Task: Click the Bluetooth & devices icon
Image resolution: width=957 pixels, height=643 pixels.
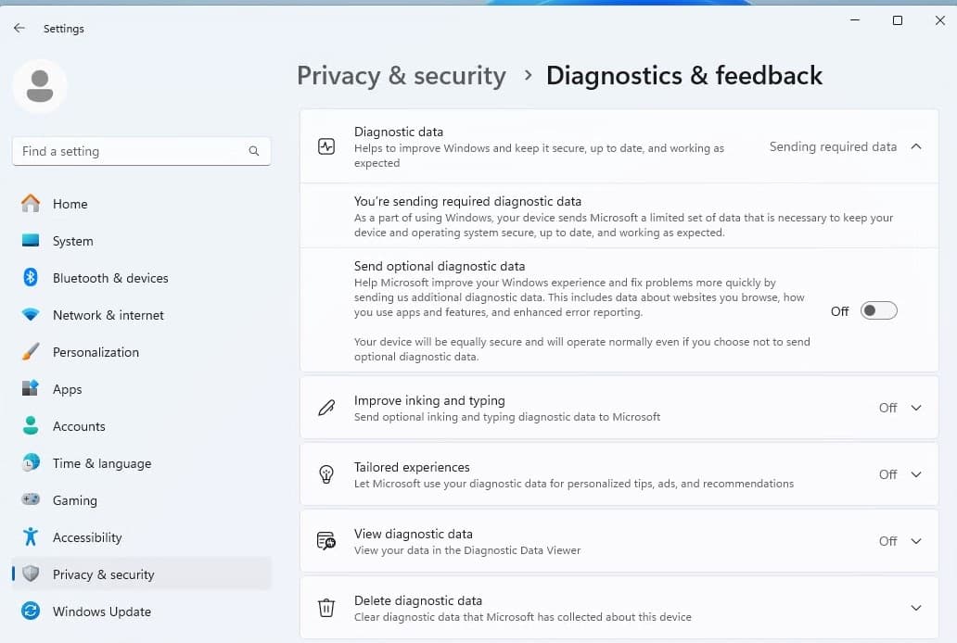Action: [31, 278]
